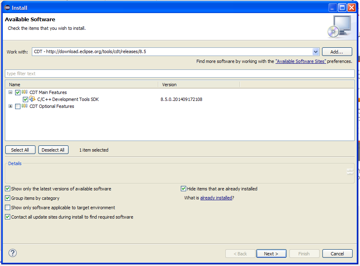Toggle Hide items that are already installed
Screen dimensions: 360x266
[183, 189]
